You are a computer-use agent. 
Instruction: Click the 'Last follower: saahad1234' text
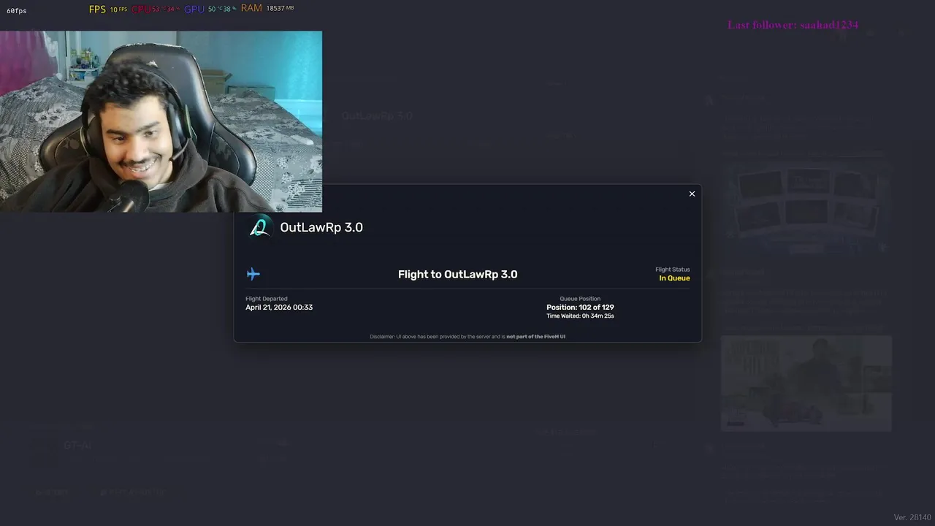pos(793,25)
